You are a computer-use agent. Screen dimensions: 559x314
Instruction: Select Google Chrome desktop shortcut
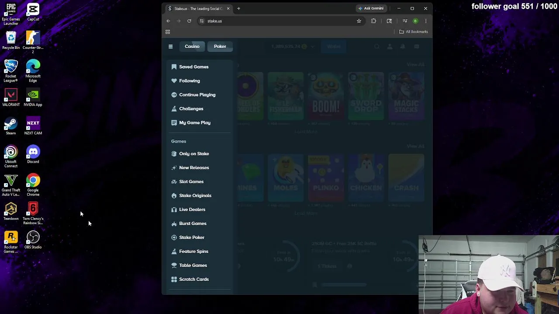pyautogui.click(x=33, y=185)
